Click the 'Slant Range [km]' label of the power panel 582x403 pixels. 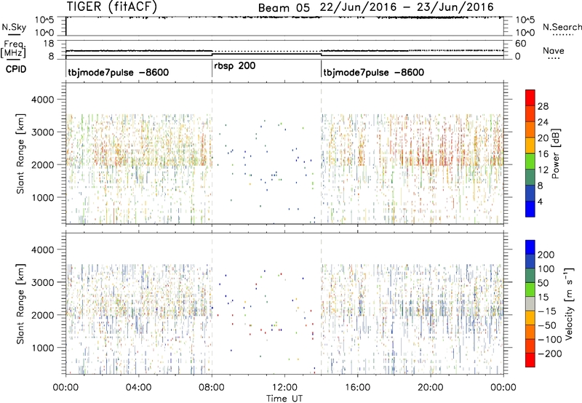[x=20, y=153]
